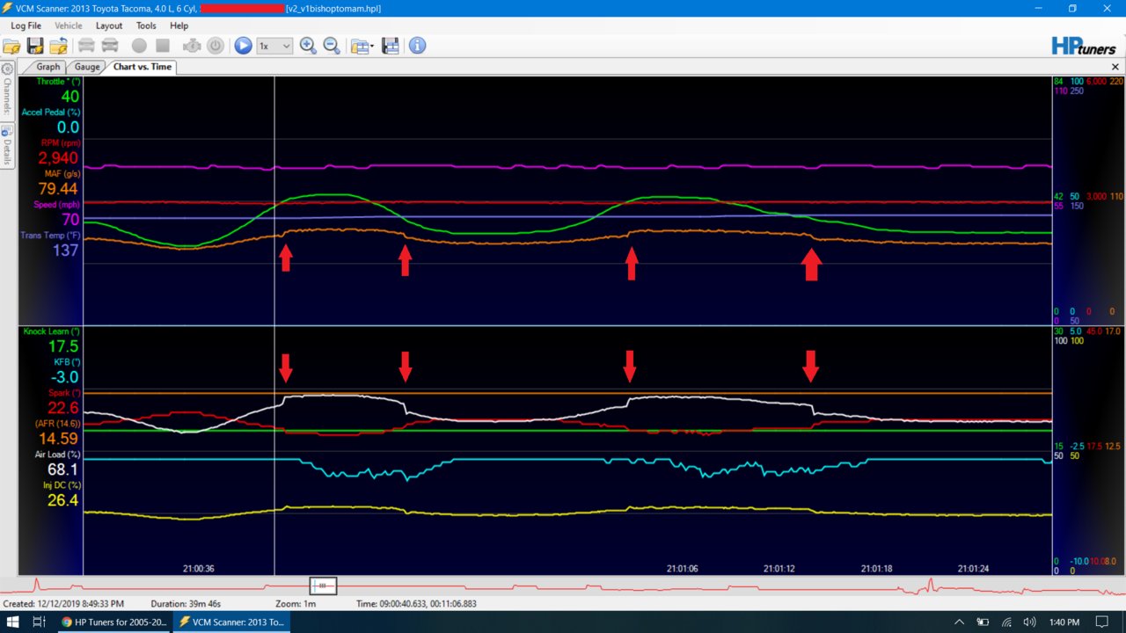1126x633 pixels.
Task: Open the 1x playback speed dropdown
Action: pos(274,46)
